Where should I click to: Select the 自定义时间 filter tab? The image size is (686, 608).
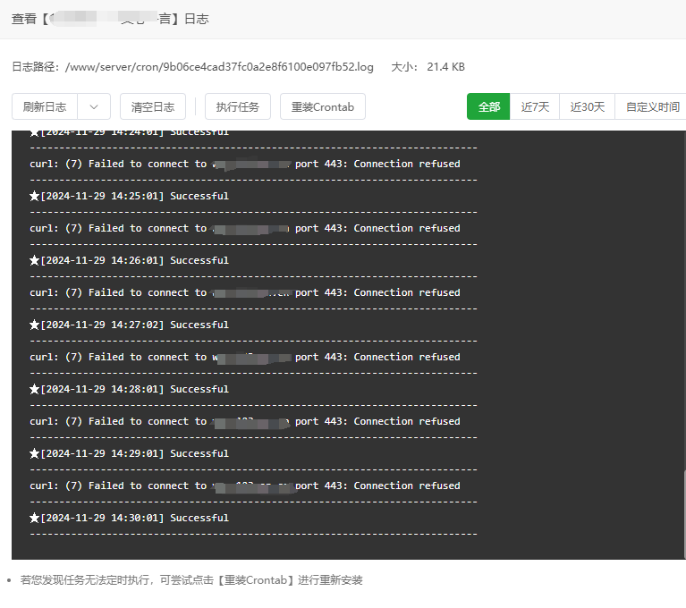coord(652,106)
